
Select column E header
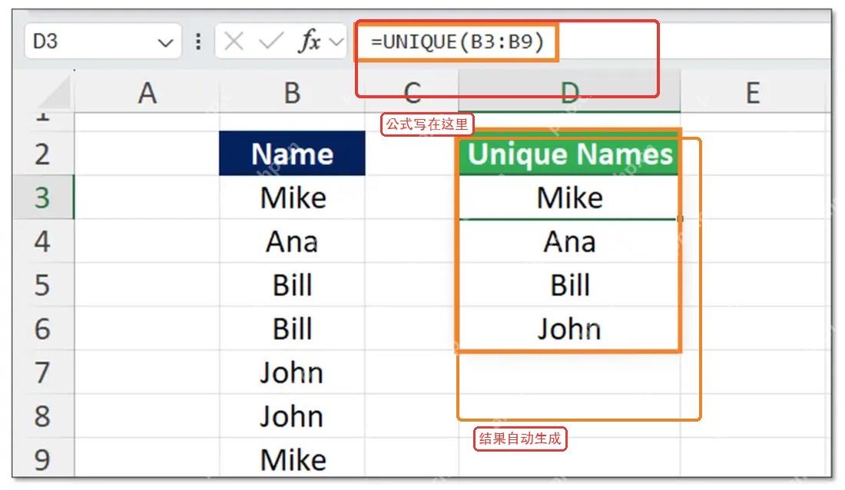753,93
